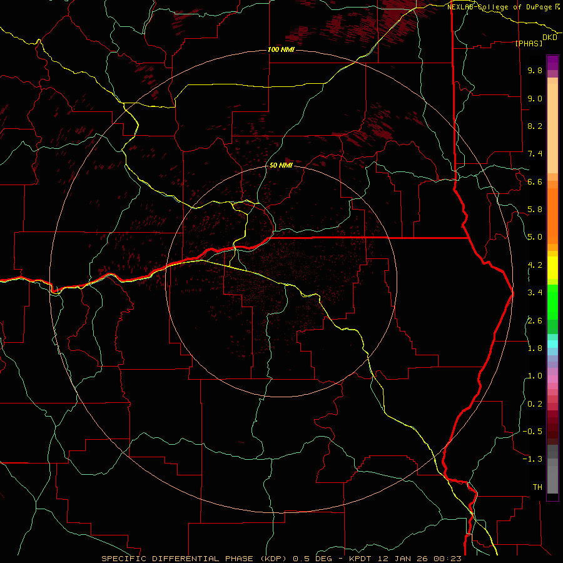
Task: Click the 9.8 value on color scale
Action: point(535,70)
